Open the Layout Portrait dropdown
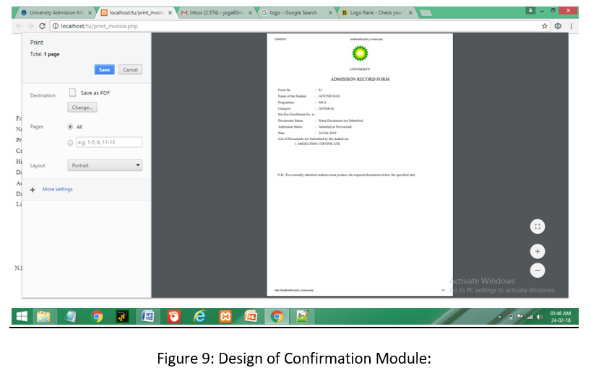Viewport: 591px width, 373px height. 106,165
